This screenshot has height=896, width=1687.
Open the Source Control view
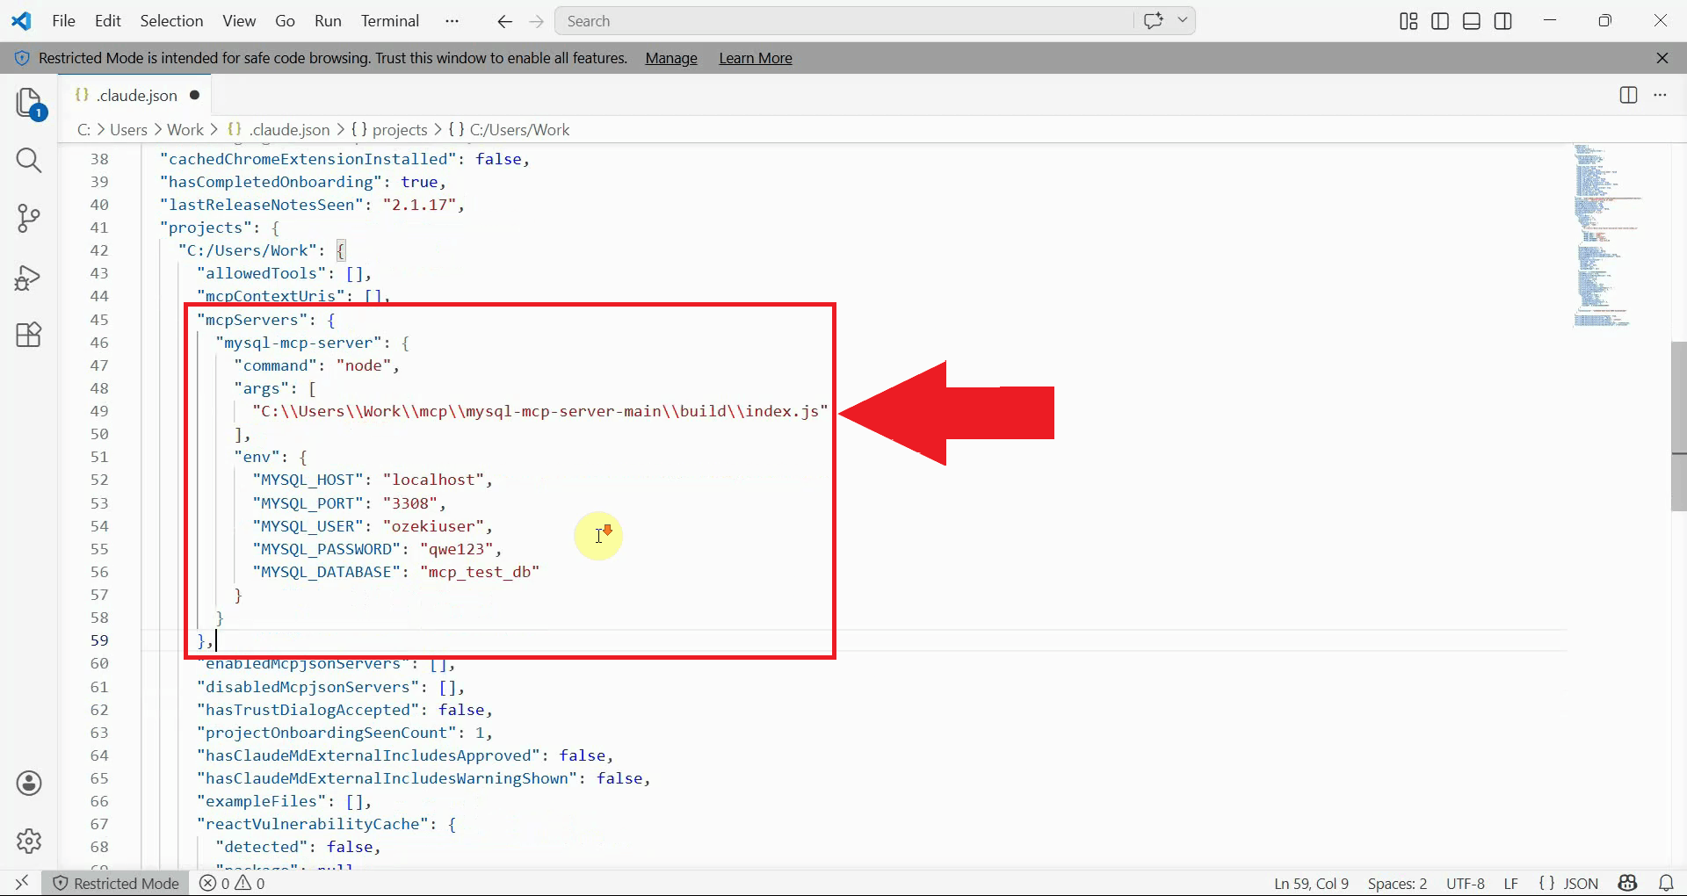click(x=29, y=219)
